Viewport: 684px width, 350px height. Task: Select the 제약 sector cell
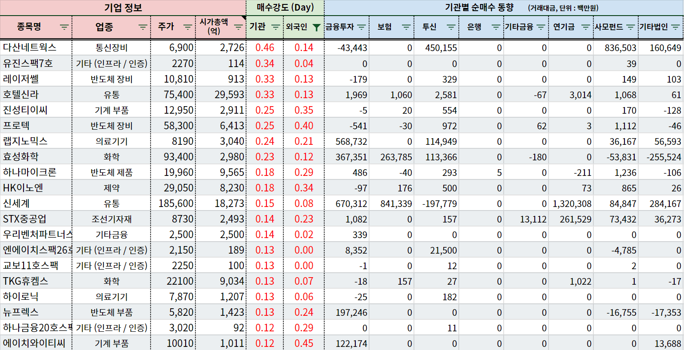pos(111,188)
